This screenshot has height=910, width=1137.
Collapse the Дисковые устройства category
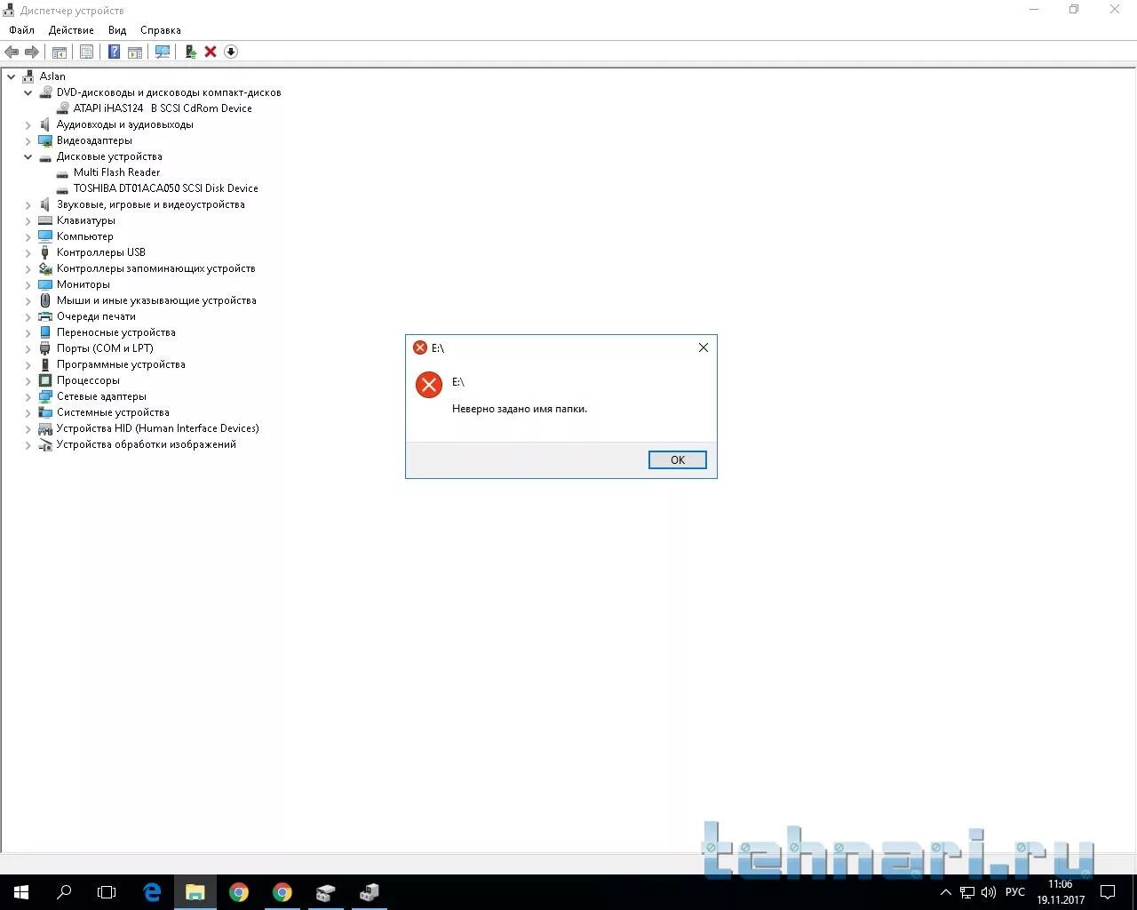(28, 156)
